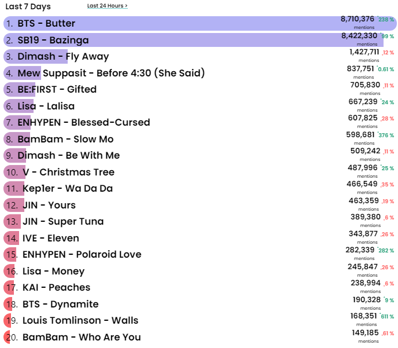Click the 282,339 mentions count
This screenshot has width=398, height=348.
(x=360, y=250)
